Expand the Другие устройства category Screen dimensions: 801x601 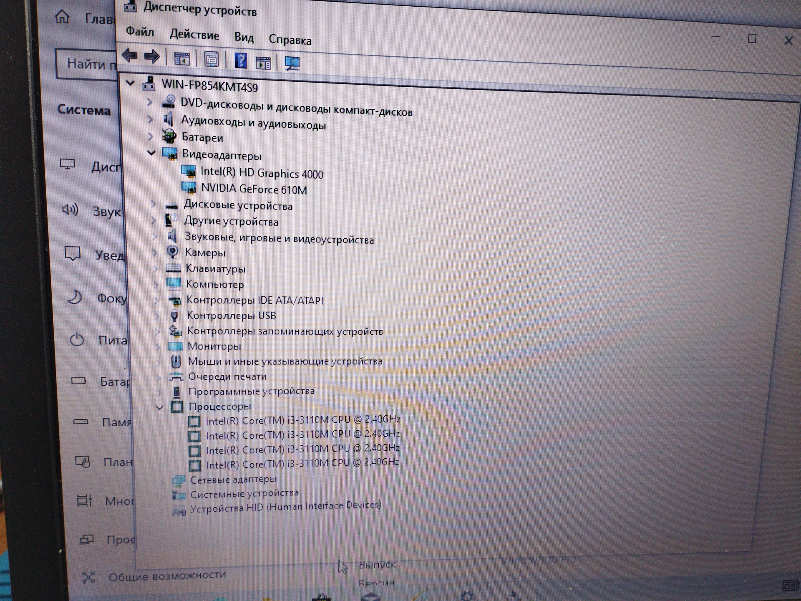pyautogui.click(x=154, y=220)
